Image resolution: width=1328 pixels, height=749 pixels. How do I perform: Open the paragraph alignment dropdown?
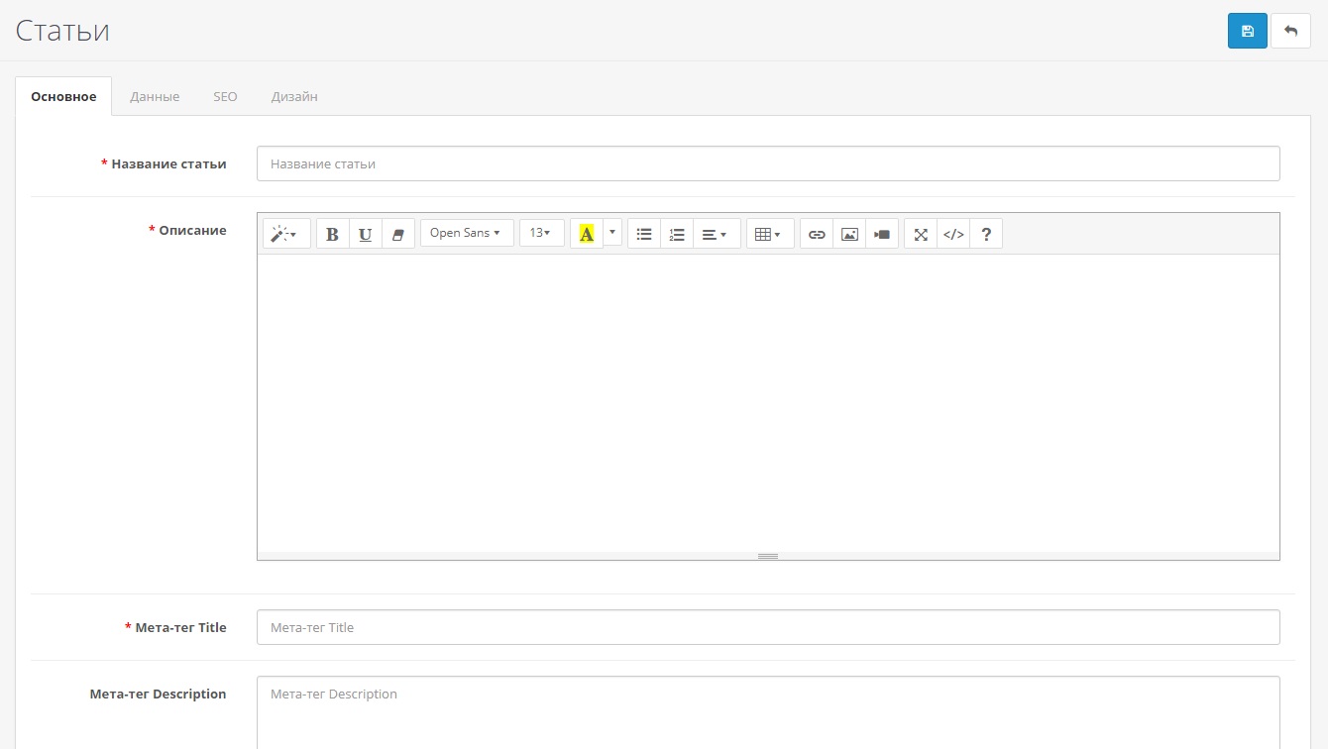716,234
